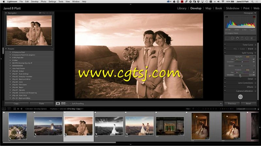This screenshot has width=261, height=146.
Task: Expand the Effects panel arrow
Action: (x=255, y=87)
